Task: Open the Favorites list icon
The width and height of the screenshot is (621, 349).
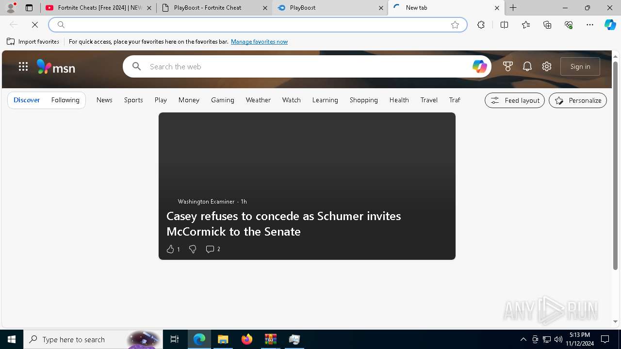Action: (x=526, y=25)
